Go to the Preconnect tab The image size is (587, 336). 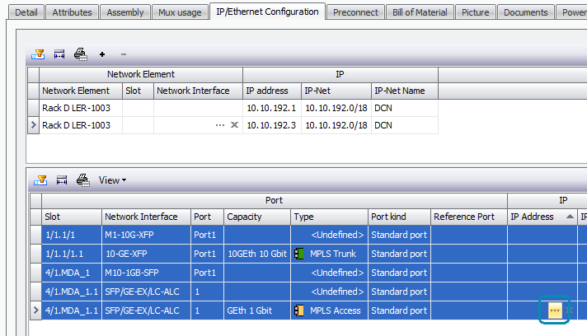(x=355, y=12)
